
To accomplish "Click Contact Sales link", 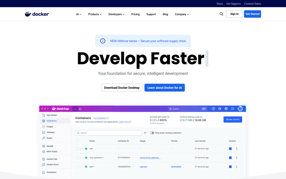I will pyautogui.click(x=252, y=4).
